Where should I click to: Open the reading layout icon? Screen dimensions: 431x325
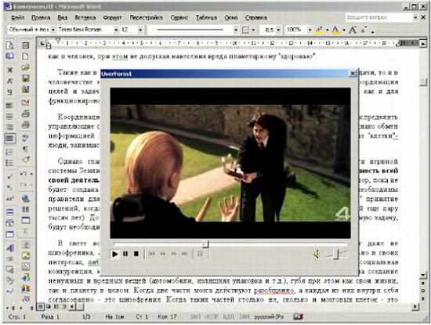[x=9, y=56]
